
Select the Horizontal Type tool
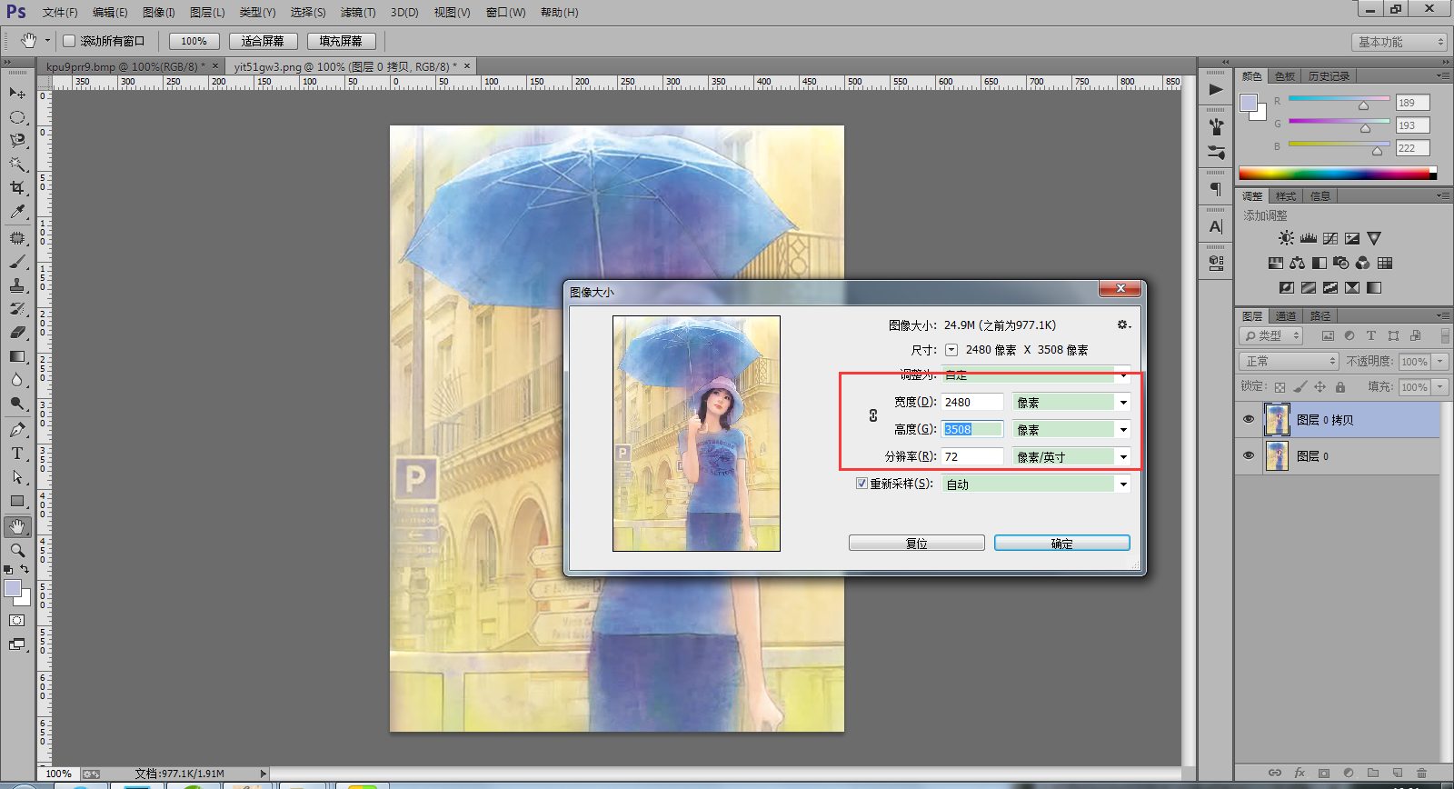(x=17, y=453)
